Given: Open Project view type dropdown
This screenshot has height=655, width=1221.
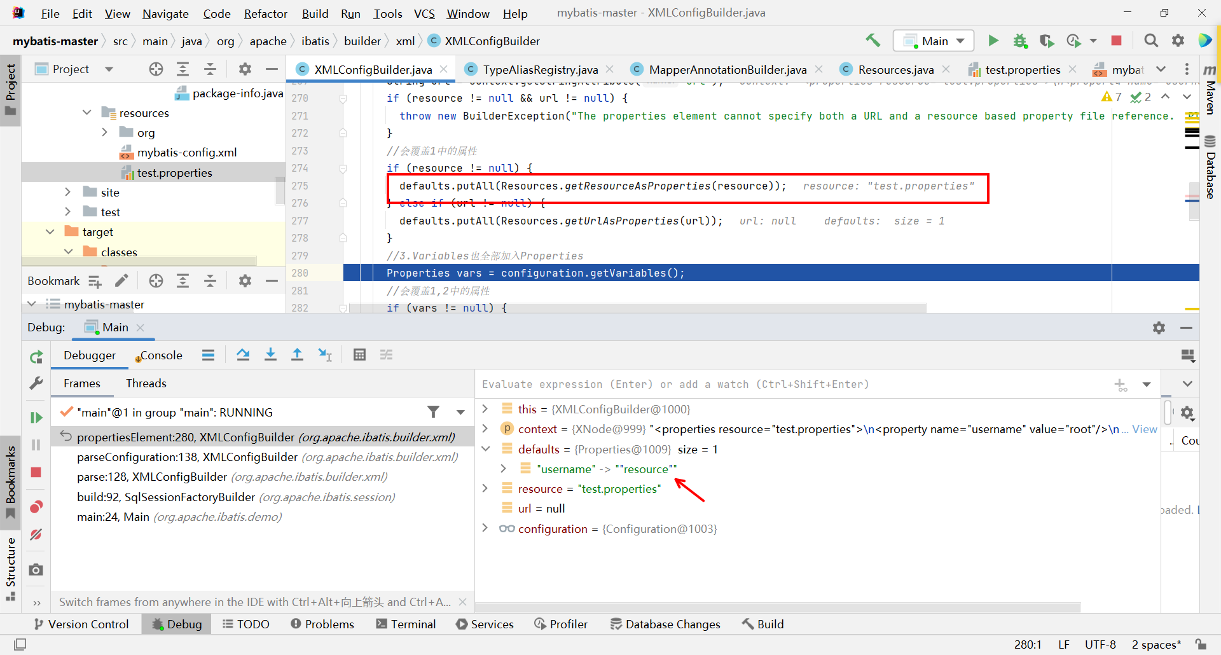Looking at the screenshot, I should click(109, 69).
